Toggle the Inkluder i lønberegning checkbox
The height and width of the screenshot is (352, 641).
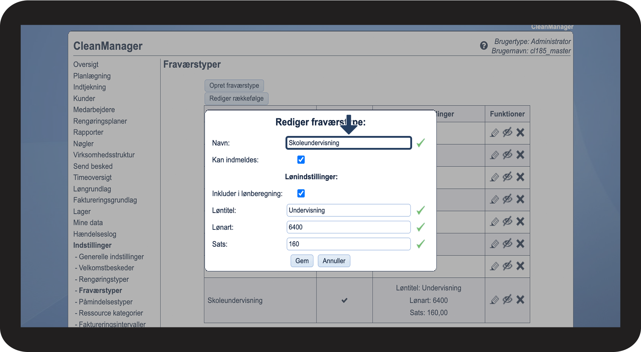301,194
